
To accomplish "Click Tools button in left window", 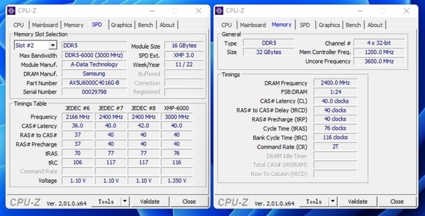I will (x=106, y=201).
